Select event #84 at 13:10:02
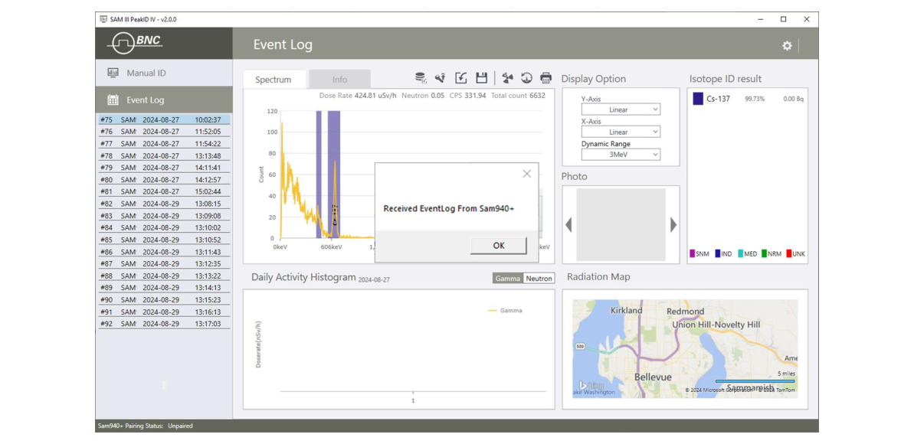Viewport: 914px width, 444px height. 164,227
